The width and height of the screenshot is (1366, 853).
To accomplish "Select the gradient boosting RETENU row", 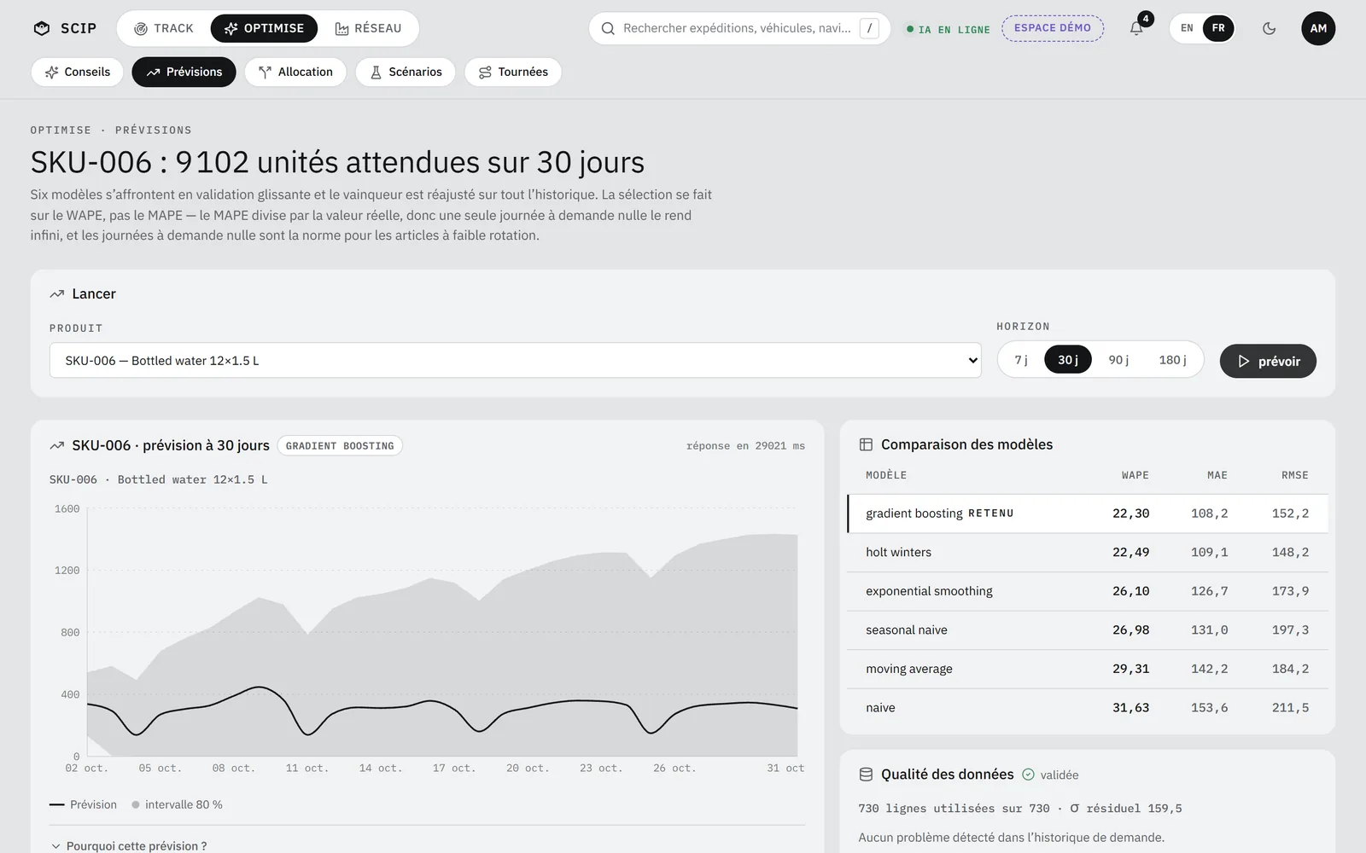I will click(x=1088, y=514).
